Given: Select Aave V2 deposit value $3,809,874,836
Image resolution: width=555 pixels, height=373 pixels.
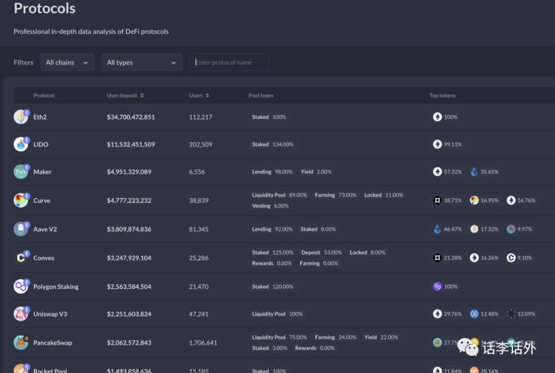Looking at the screenshot, I should pos(129,229).
